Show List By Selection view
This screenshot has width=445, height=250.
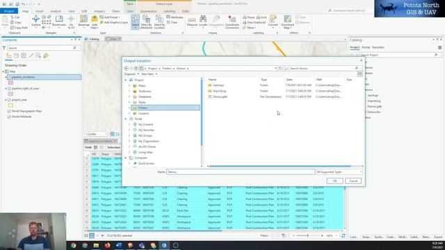point(24,56)
